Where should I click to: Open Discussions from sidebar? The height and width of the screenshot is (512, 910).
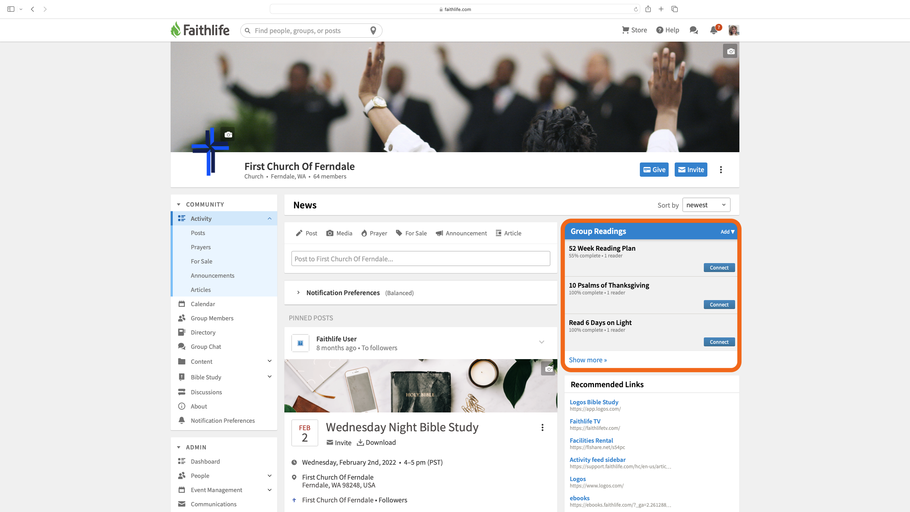(206, 392)
